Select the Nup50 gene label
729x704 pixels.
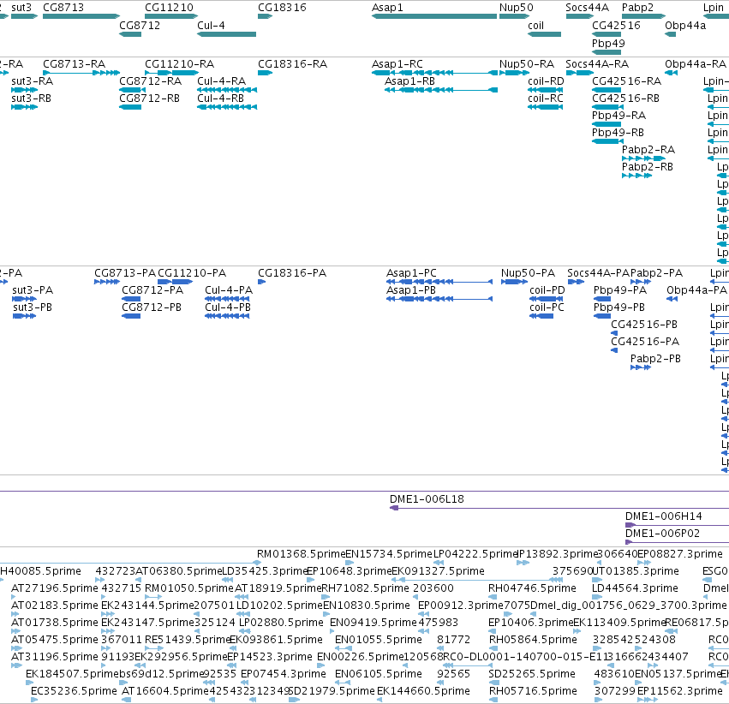coord(516,8)
